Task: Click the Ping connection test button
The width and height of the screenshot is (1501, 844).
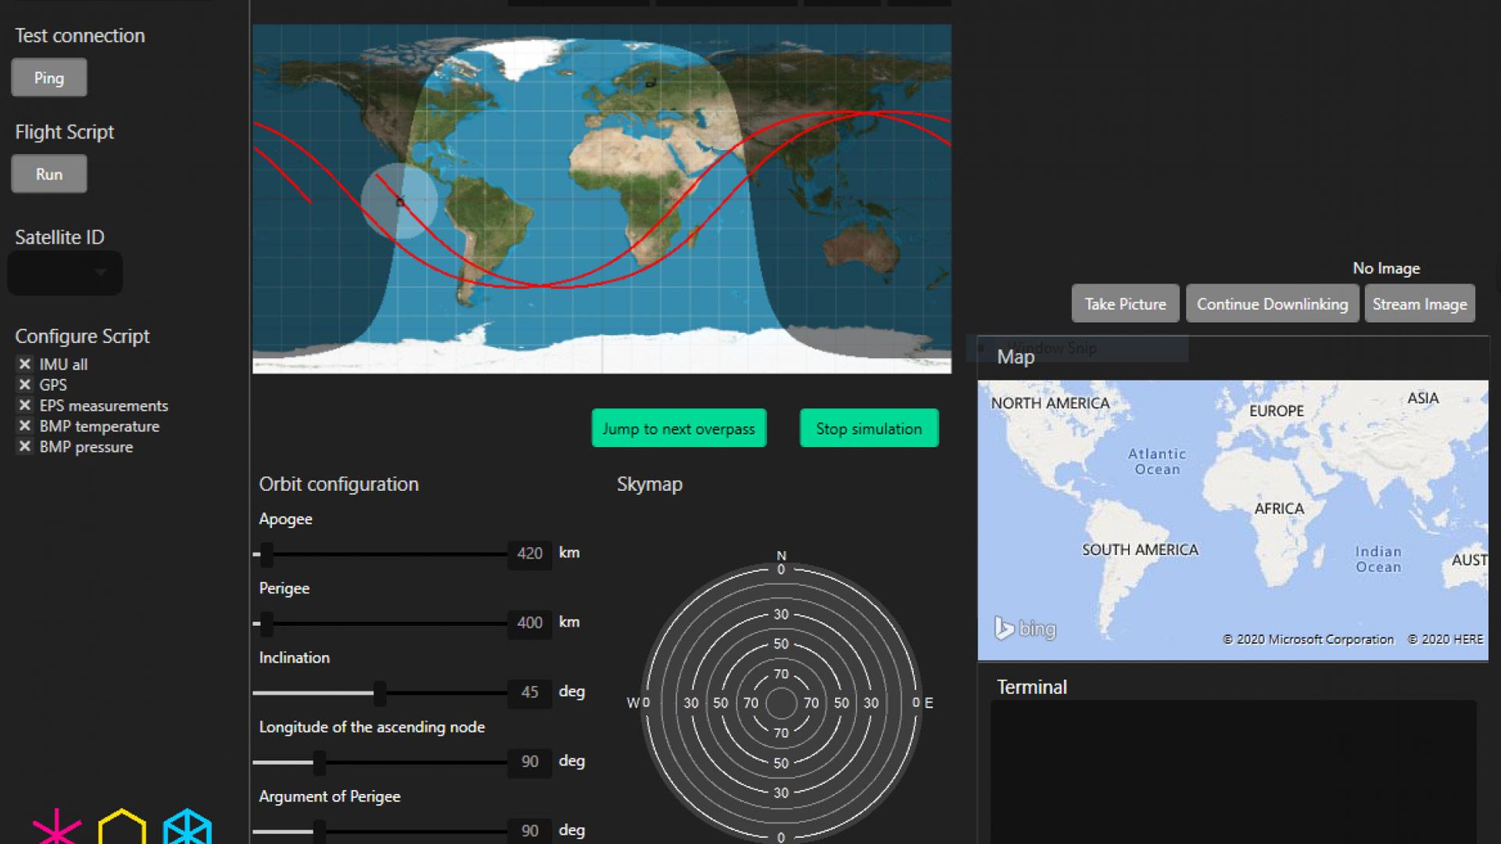Action: pos(48,77)
